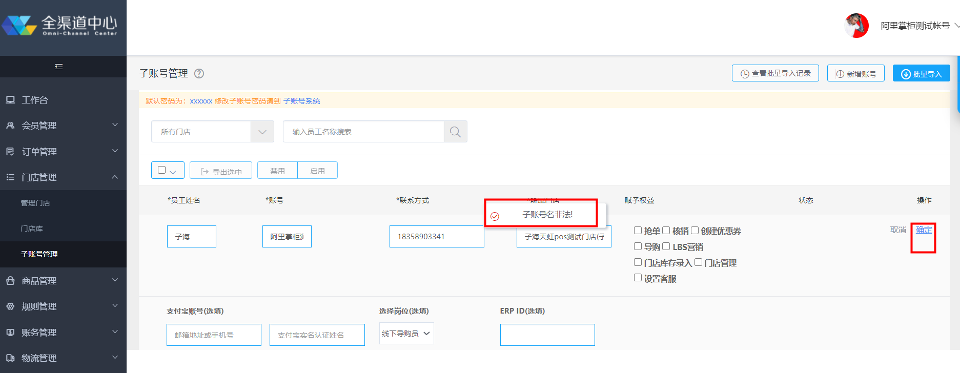Click the ERP ID input field
The image size is (960, 373).
547,335
